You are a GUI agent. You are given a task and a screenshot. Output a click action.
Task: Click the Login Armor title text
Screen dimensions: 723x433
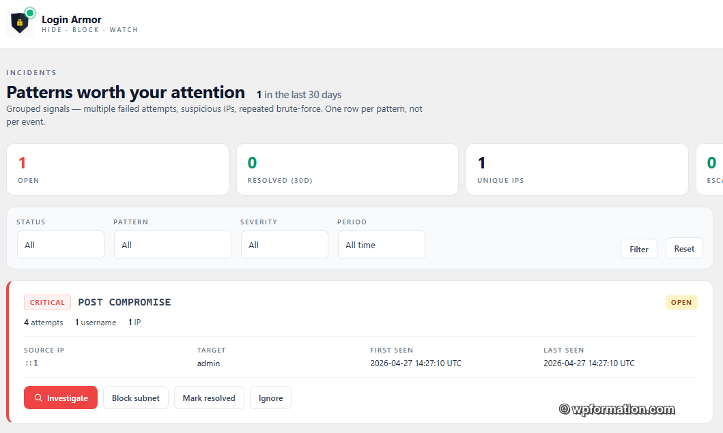[x=72, y=19]
